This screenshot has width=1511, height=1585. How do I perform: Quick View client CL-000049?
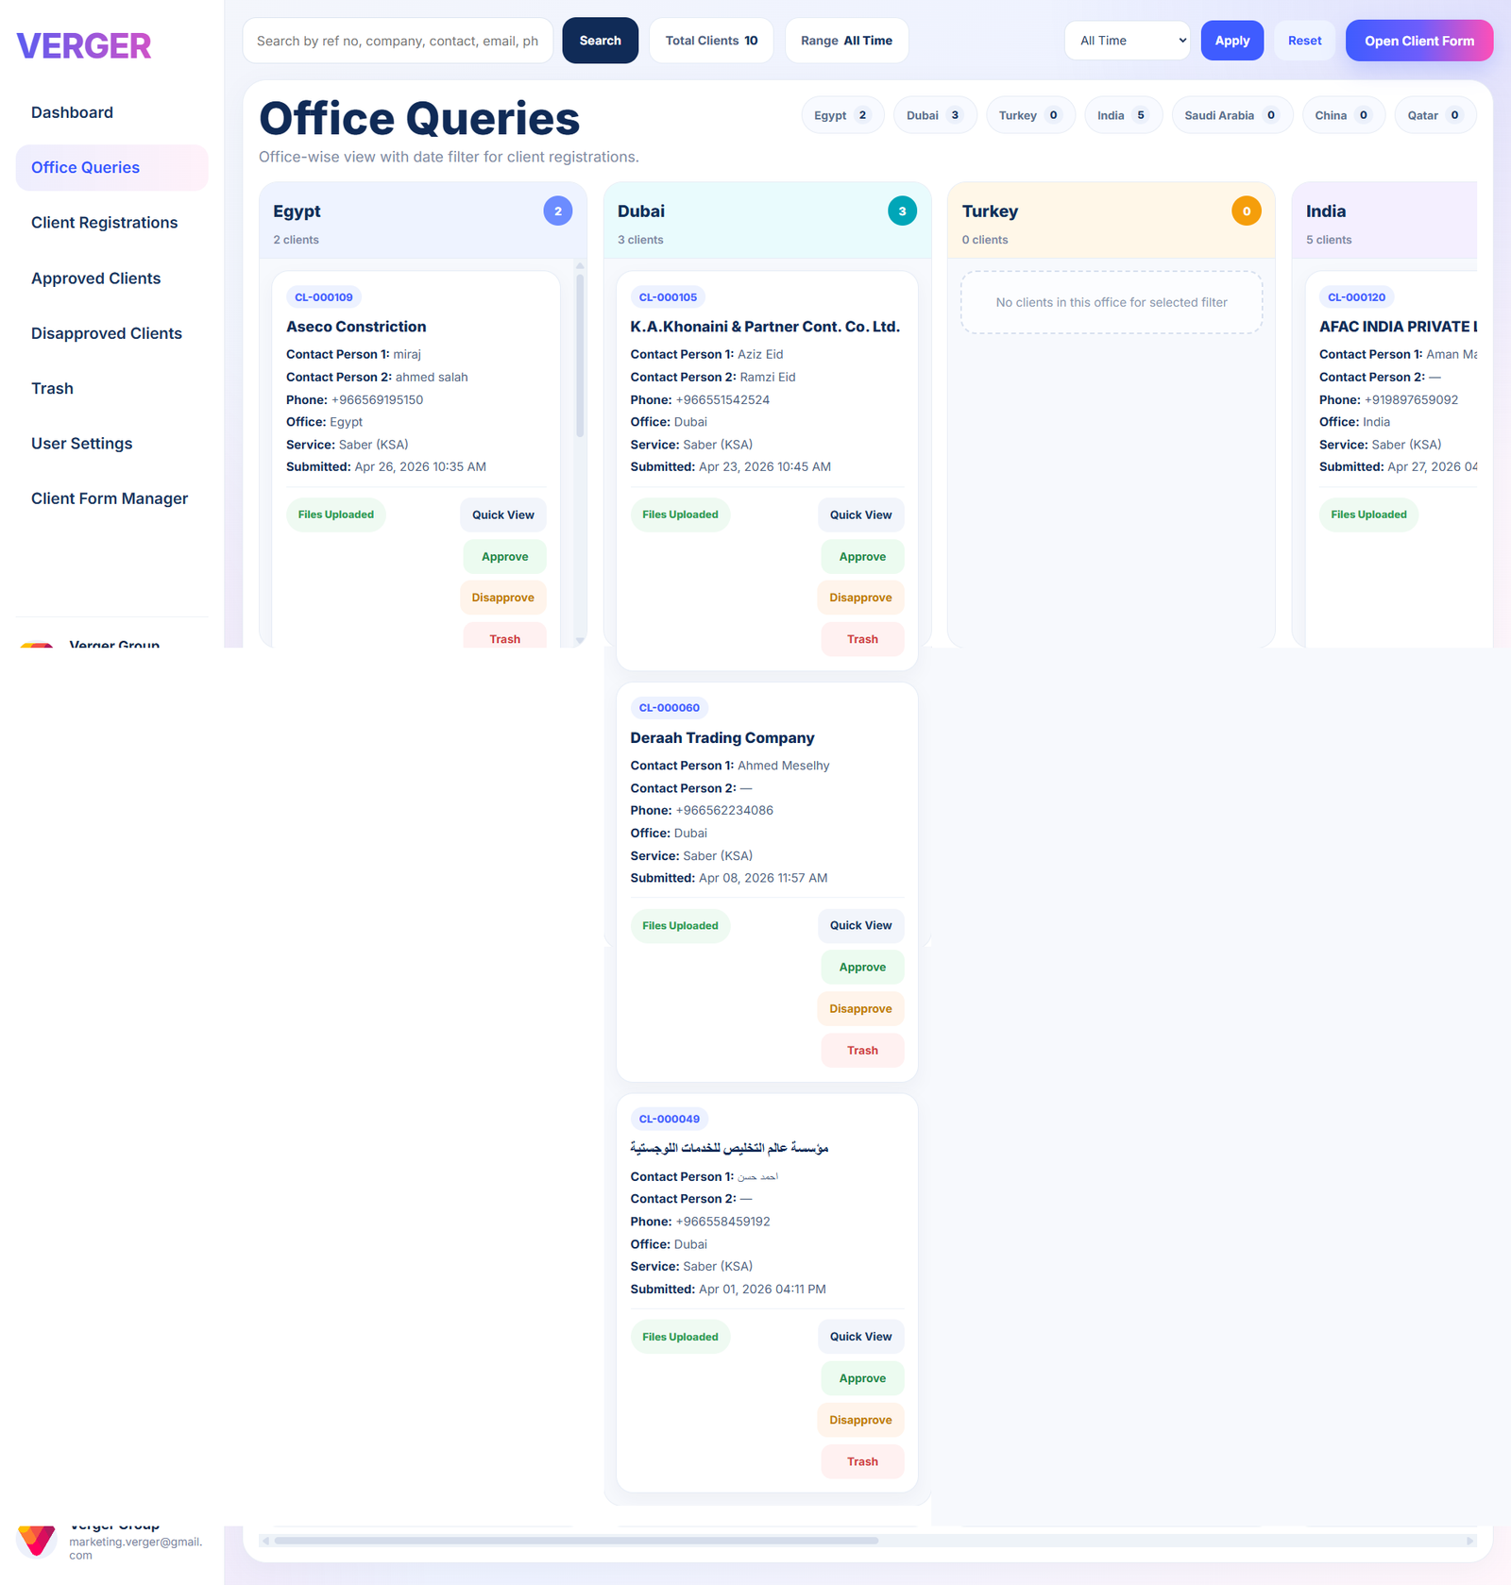click(860, 1337)
